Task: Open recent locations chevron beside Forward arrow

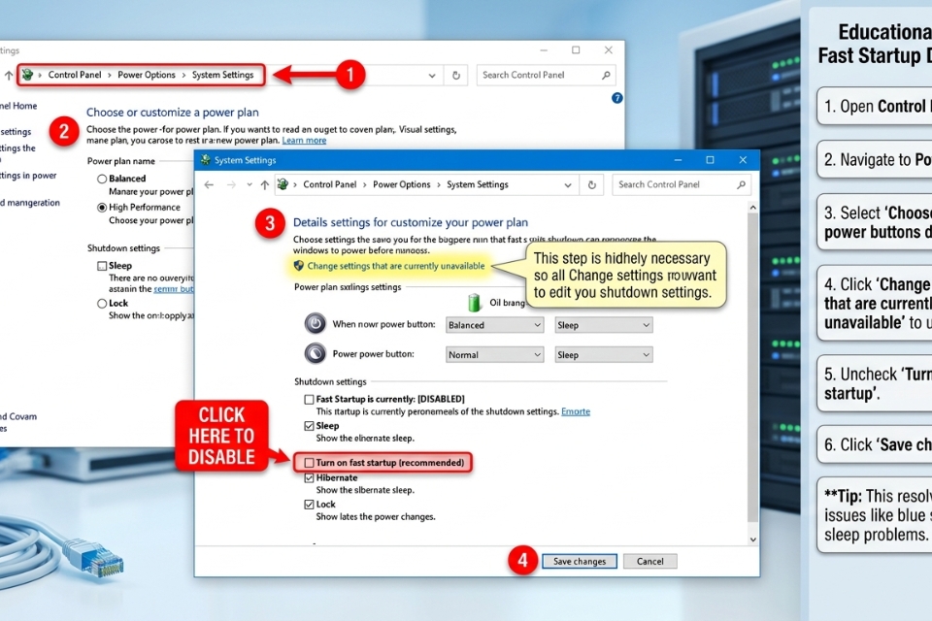Action: tap(250, 184)
